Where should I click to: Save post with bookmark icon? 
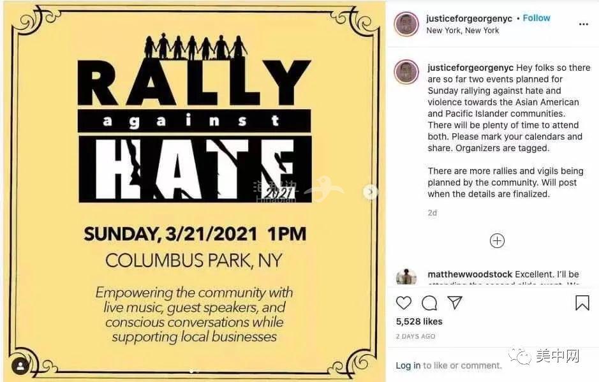pos(582,303)
